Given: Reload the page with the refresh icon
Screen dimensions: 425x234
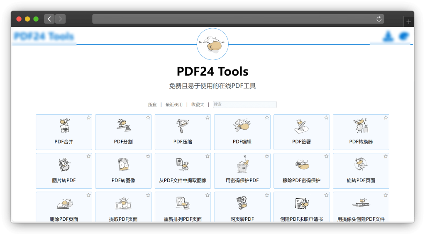Looking at the screenshot, I should (379, 19).
